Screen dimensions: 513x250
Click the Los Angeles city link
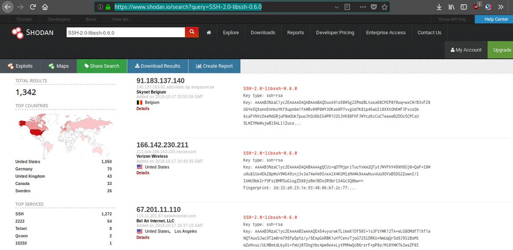pyautogui.click(x=186, y=231)
